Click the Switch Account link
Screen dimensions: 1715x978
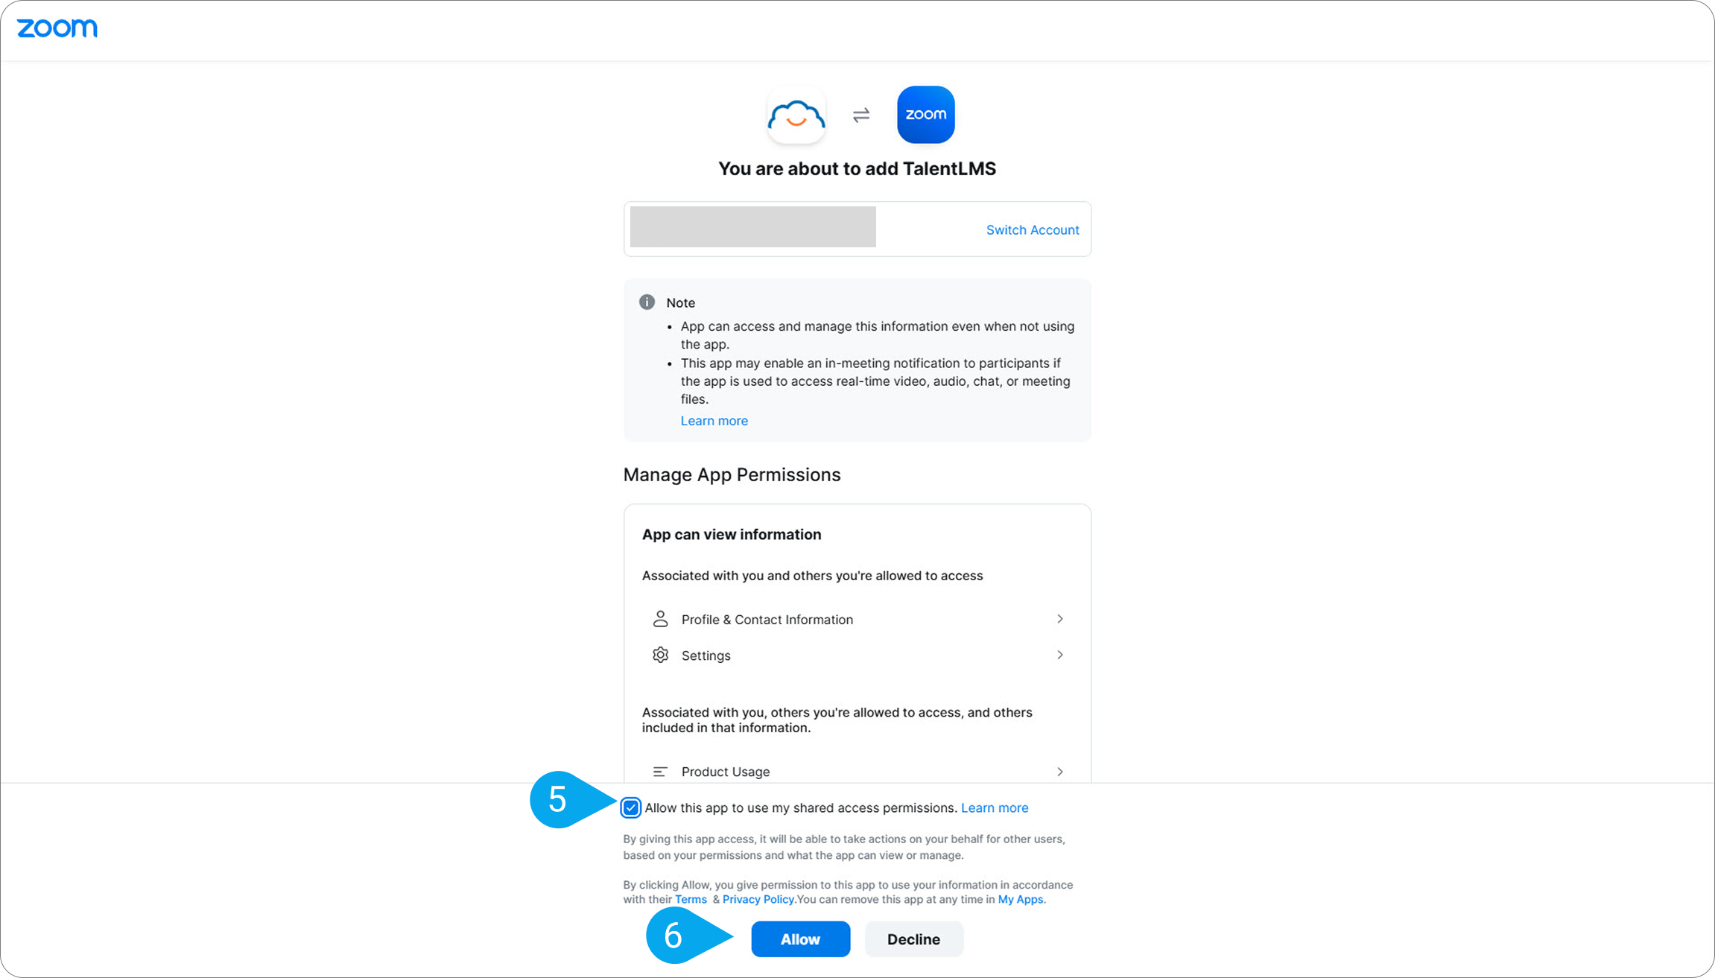pos(1033,229)
